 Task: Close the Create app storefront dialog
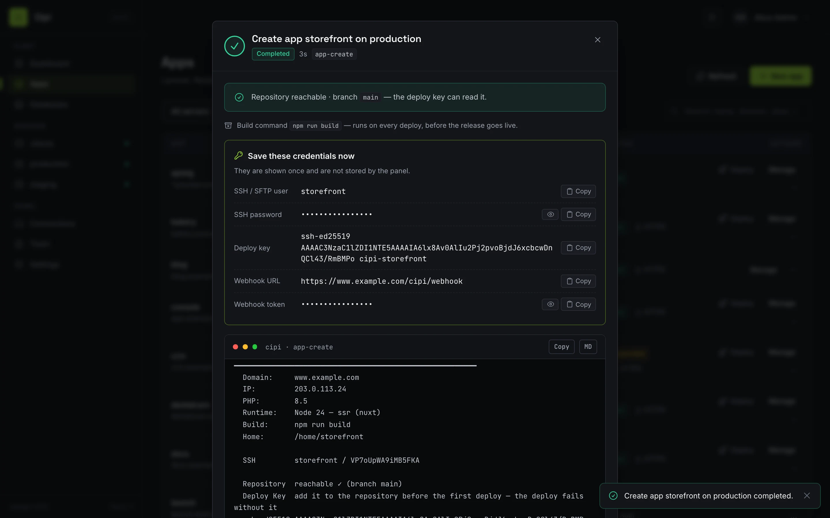(x=597, y=40)
